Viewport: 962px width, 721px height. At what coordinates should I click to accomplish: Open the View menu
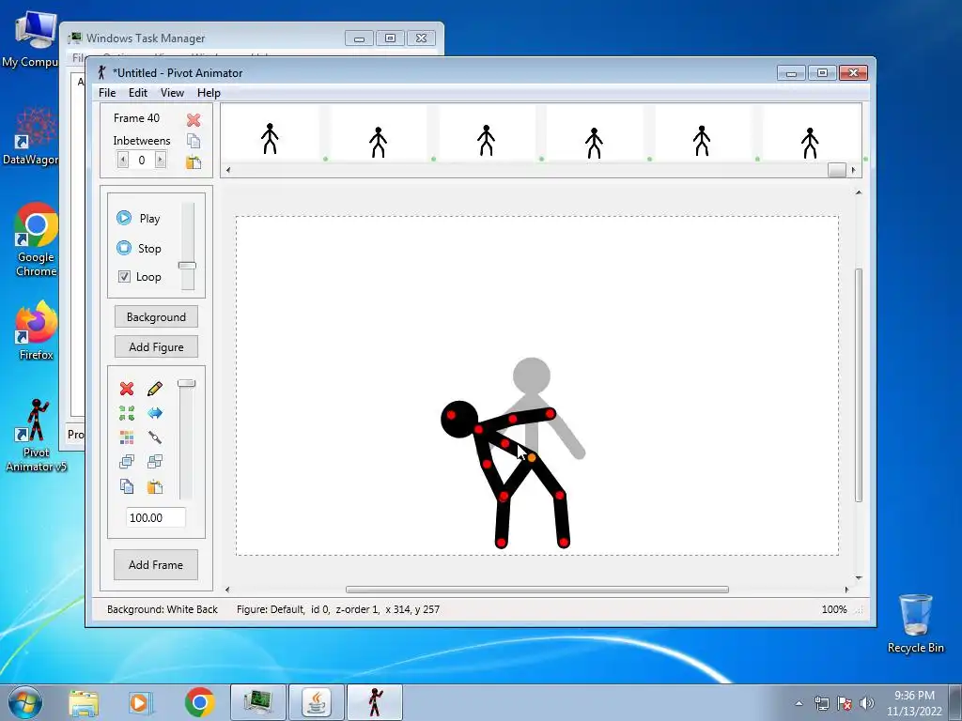[x=172, y=93]
